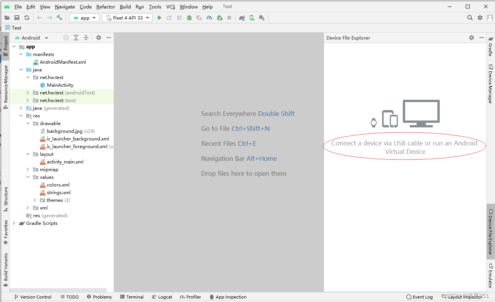
Task: Debug app with green bug icon
Action: tap(189, 18)
